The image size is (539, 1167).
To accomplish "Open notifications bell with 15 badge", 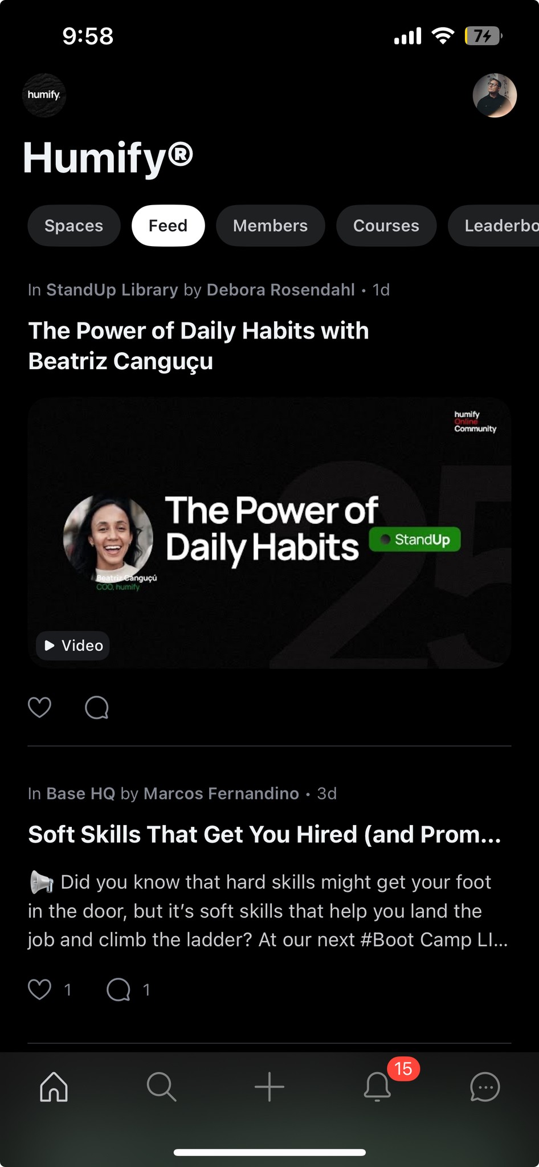I will click(378, 1086).
